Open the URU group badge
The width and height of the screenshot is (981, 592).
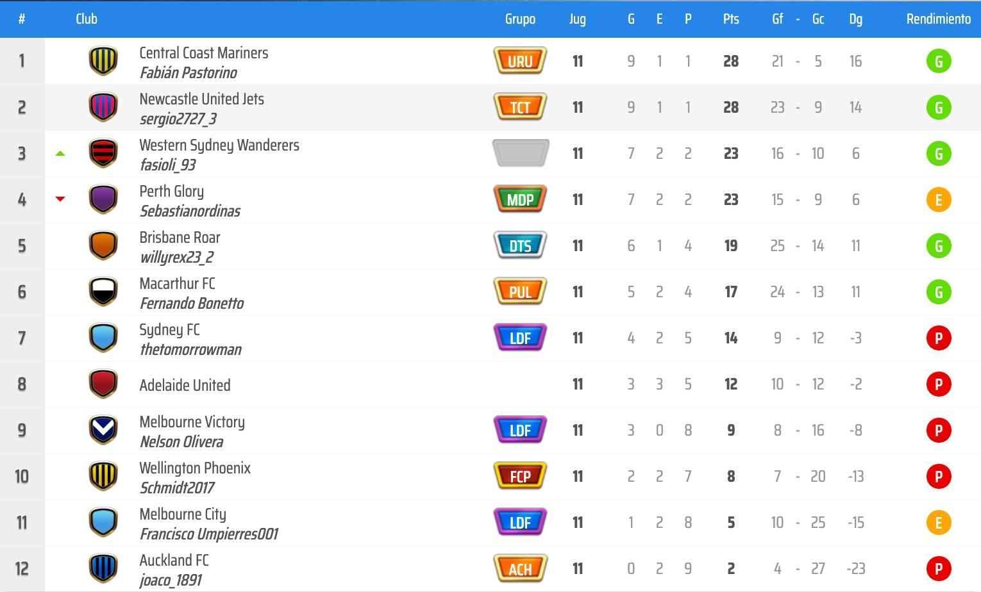[x=520, y=61]
